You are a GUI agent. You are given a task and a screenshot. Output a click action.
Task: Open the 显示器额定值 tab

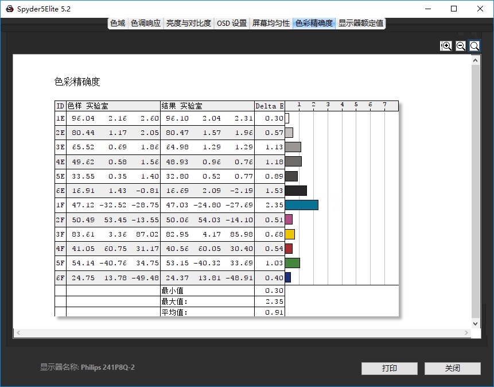tap(360, 24)
